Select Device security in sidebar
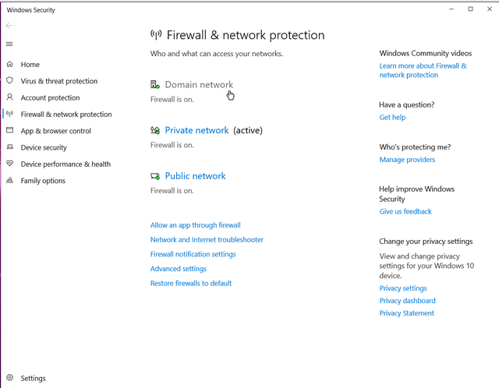The height and width of the screenshot is (388, 499). tap(44, 147)
